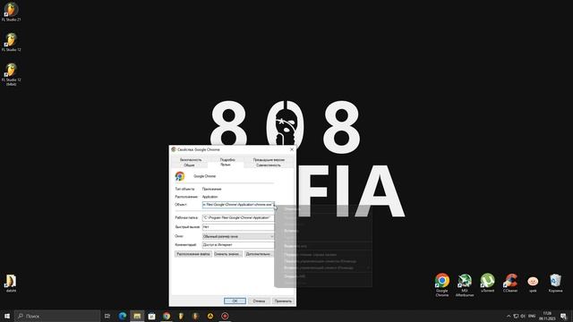Show hidden system tray icons

pyautogui.click(x=509, y=316)
